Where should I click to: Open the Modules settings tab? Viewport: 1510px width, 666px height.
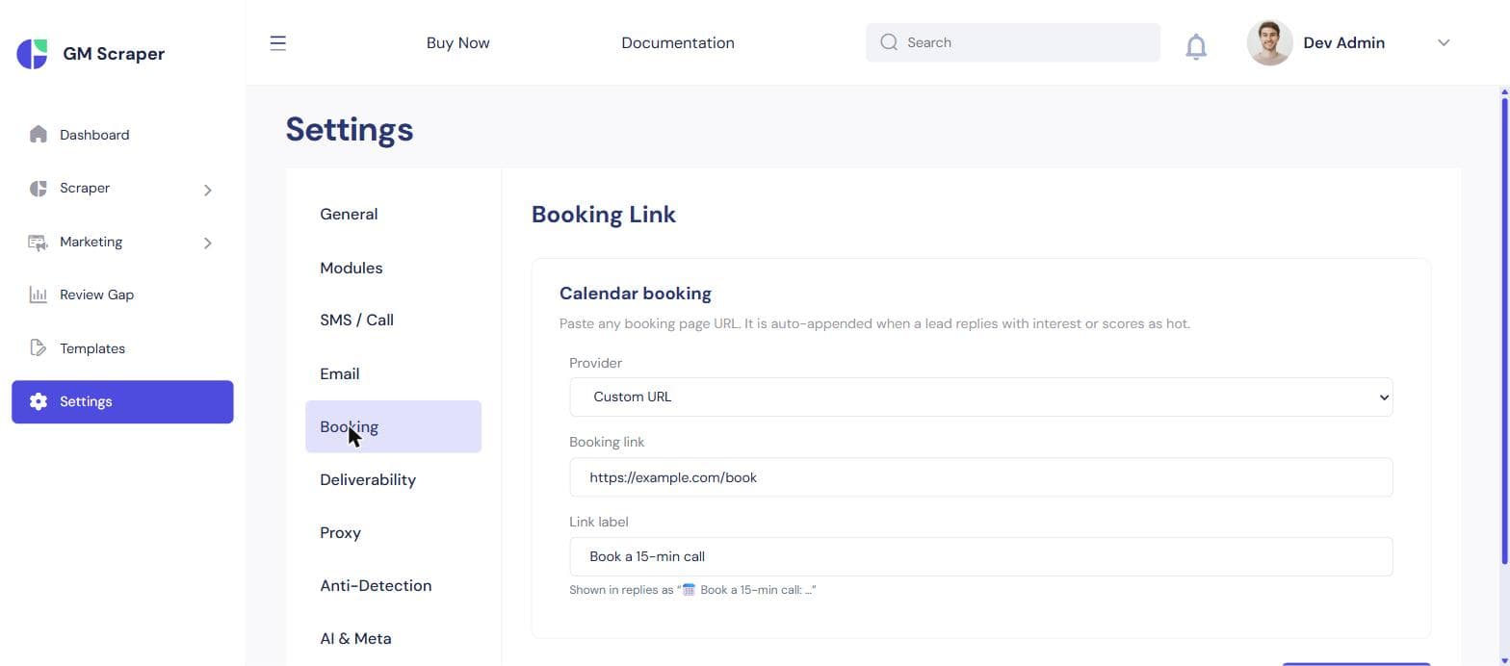pyautogui.click(x=393, y=268)
